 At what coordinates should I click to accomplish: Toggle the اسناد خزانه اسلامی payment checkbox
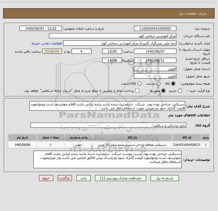(137, 91)
